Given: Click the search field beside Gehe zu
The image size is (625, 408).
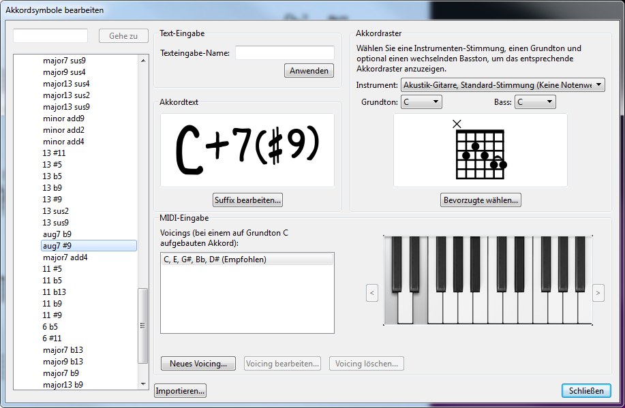Looking at the screenshot, I should 50,35.
